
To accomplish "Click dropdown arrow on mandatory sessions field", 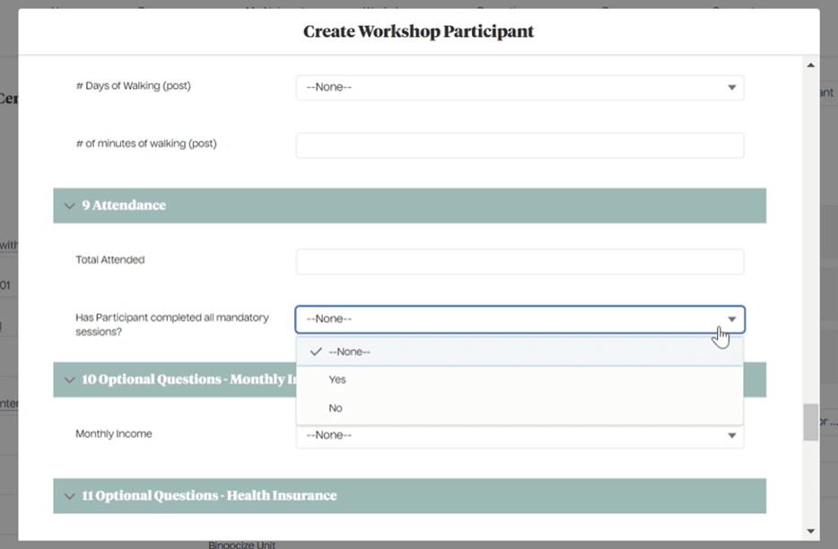I will pyautogui.click(x=732, y=318).
